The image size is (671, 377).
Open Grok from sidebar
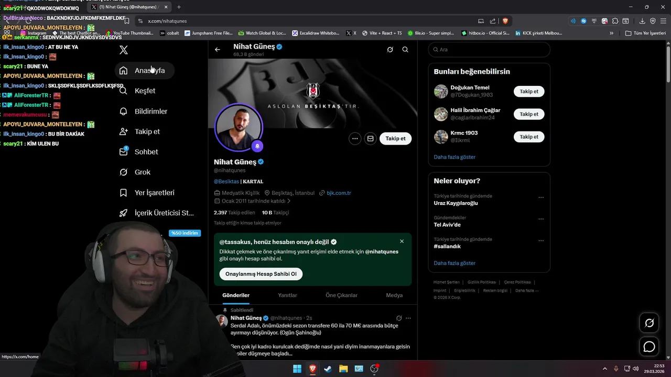pyautogui.click(x=135, y=172)
